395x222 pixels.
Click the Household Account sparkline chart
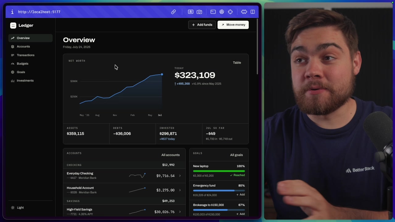coord(137,190)
